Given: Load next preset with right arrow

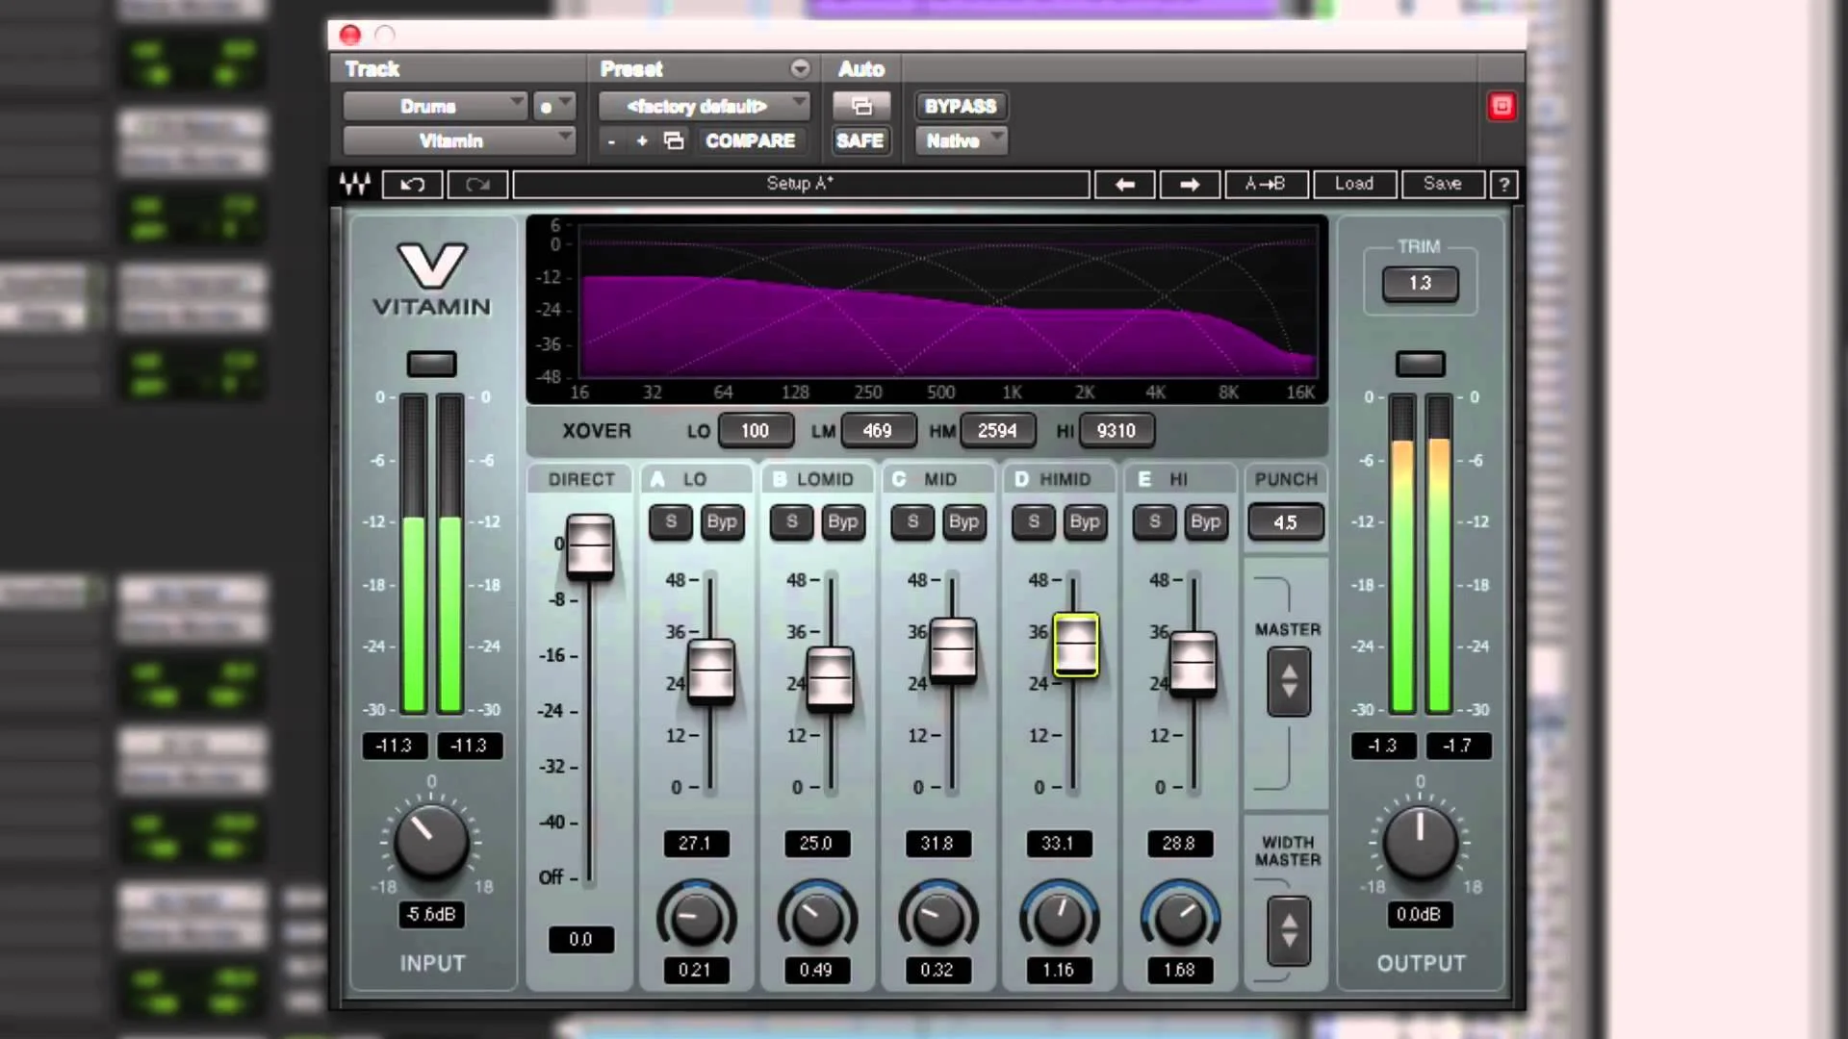Looking at the screenshot, I should tap(1190, 184).
